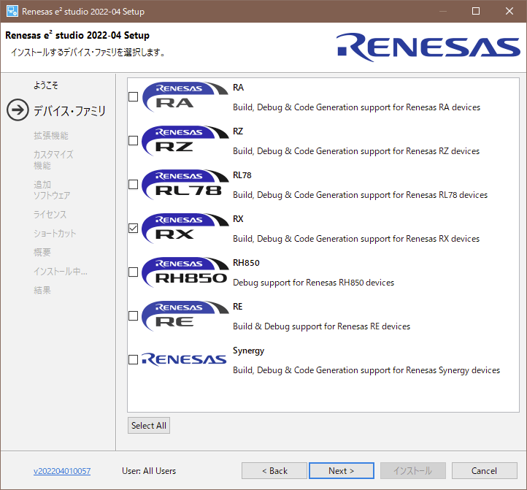The width and height of the screenshot is (527, 490).
Task: Tick the RH850 device family checkbox
Action: pos(134,272)
